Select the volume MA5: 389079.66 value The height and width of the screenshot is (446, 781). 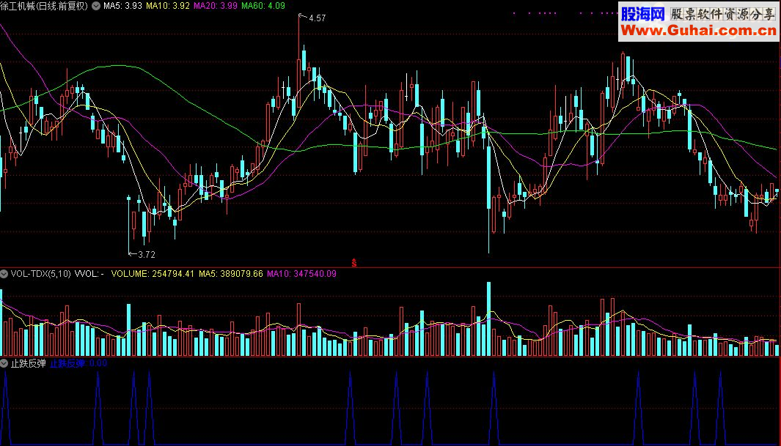[230, 273]
